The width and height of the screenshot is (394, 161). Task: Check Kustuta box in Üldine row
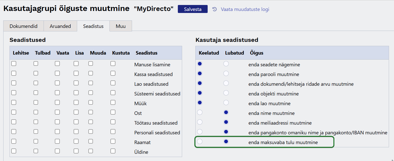[113, 151]
